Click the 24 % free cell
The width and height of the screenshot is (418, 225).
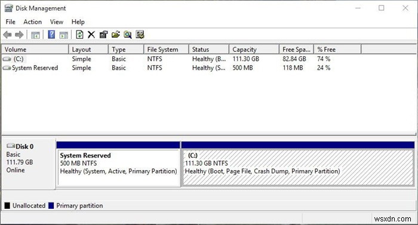pyautogui.click(x=324, y=68)
